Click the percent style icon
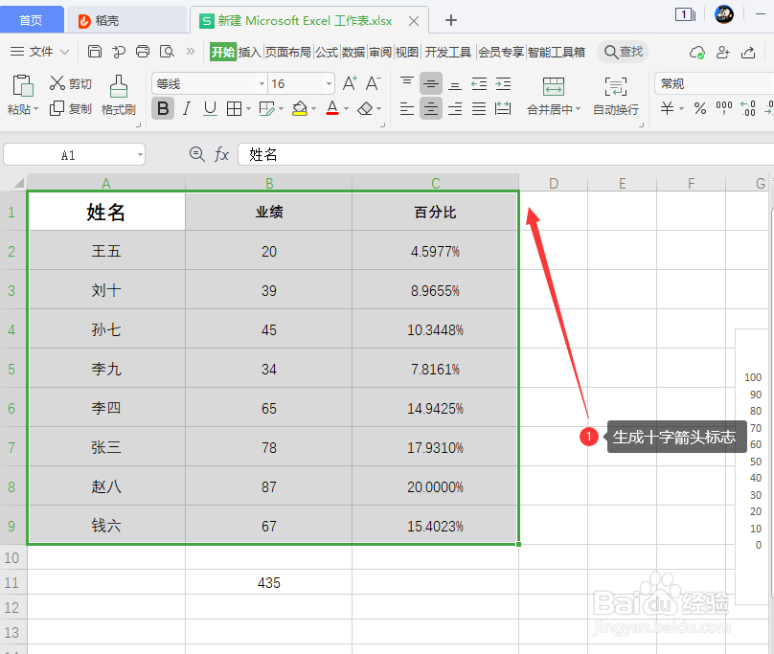774x654 pixels. (699, 108)
